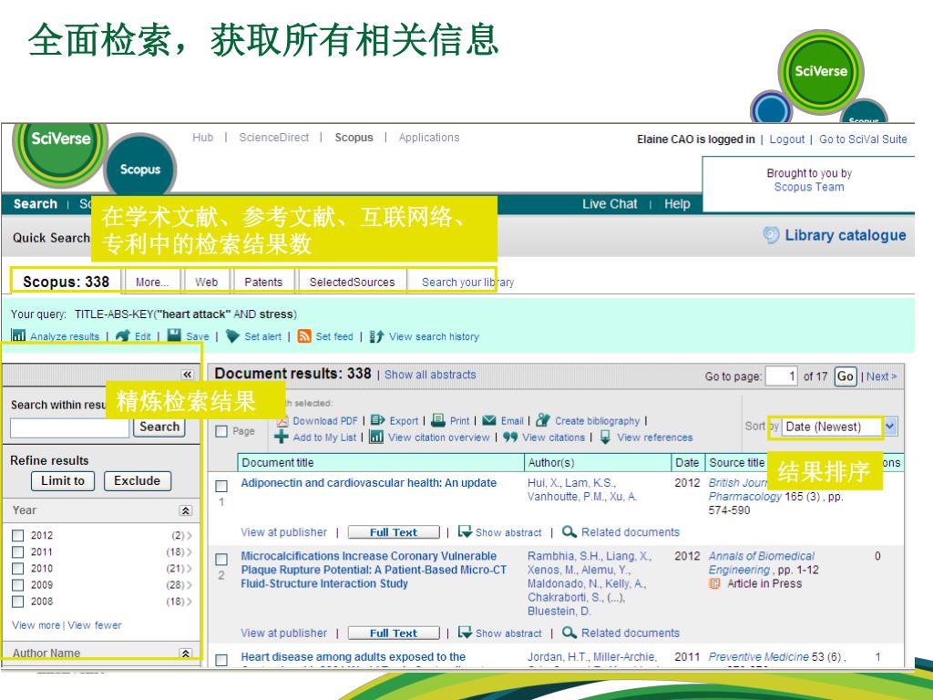Click the Logout link

click(786, 139)
